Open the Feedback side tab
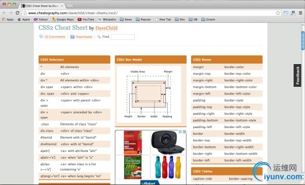 point(297,76)
